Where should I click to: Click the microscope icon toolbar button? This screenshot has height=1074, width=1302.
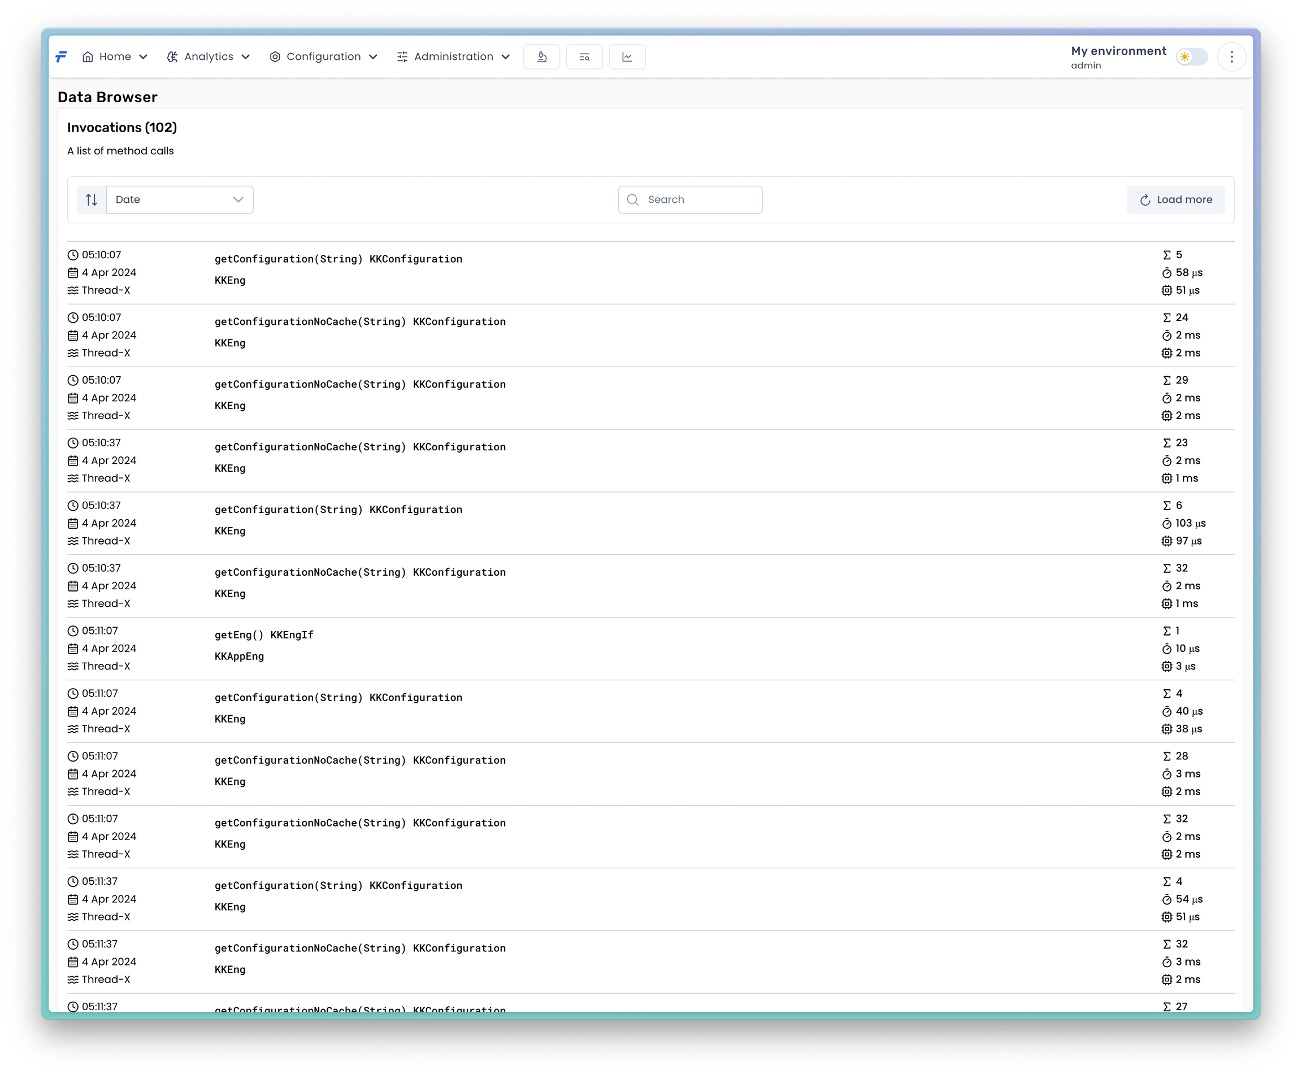point(541,57)
